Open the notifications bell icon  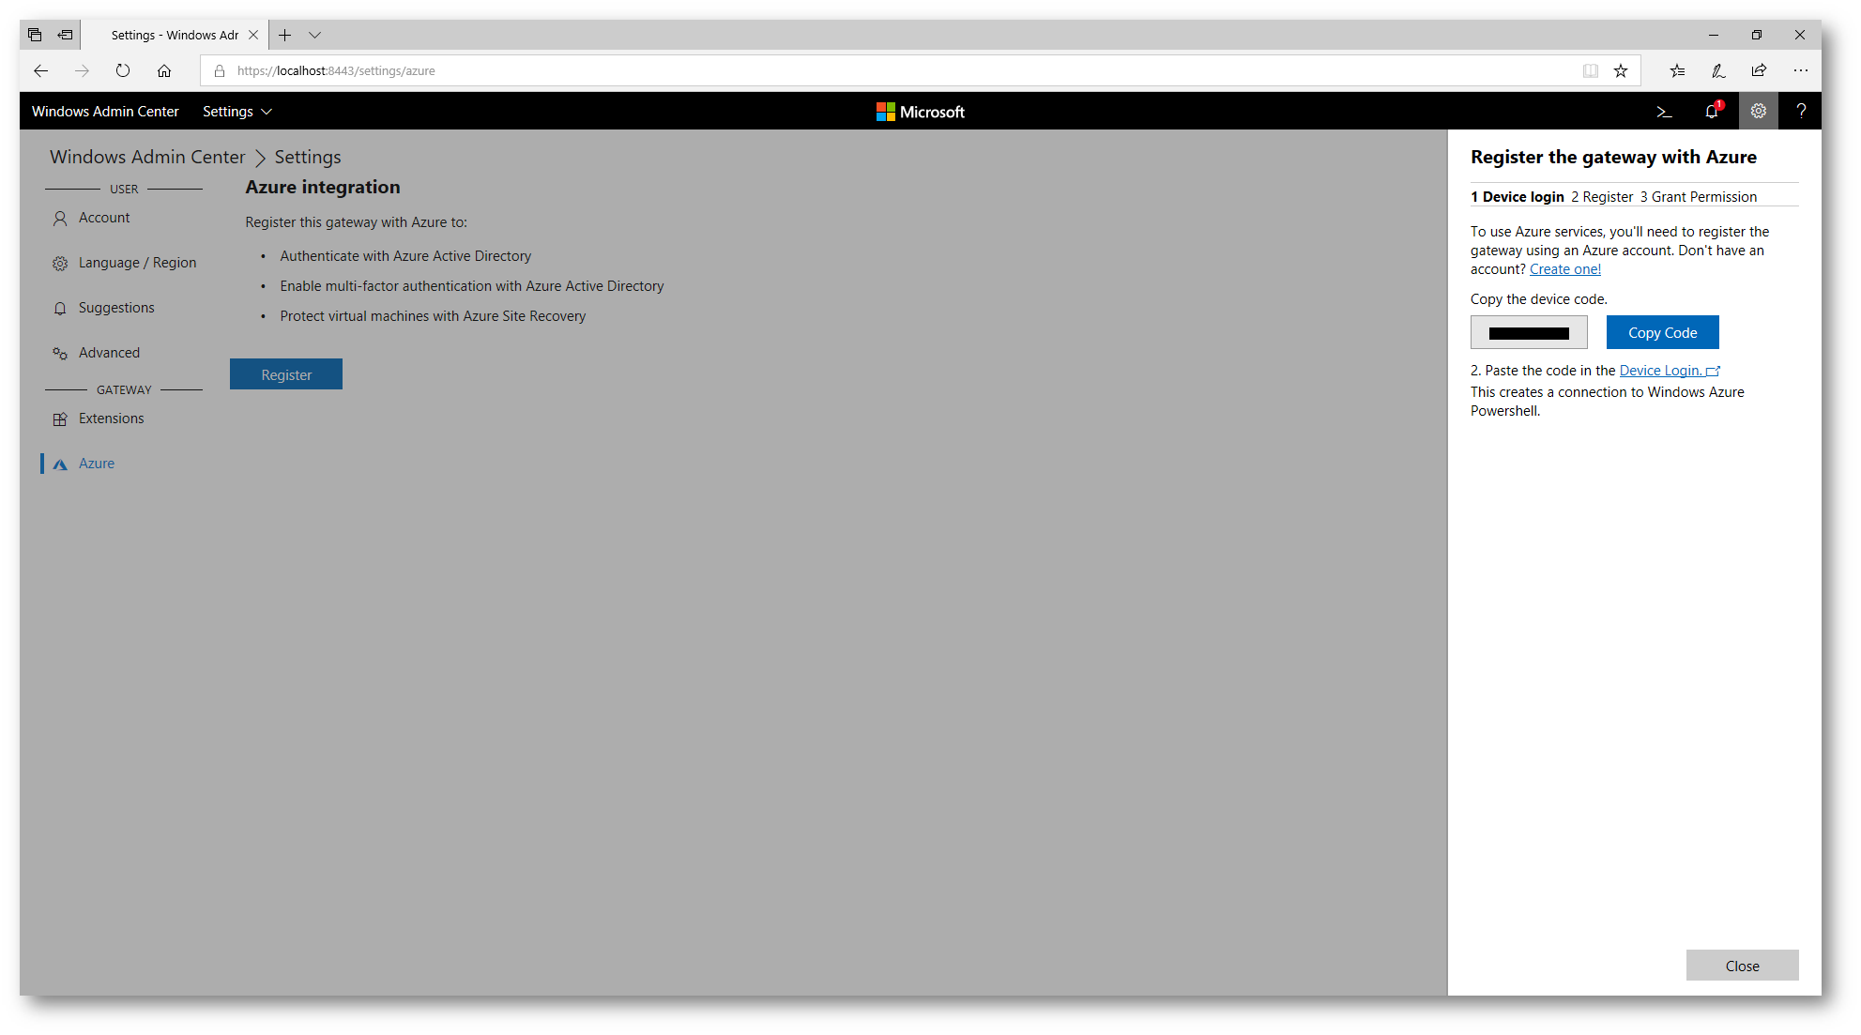[x=1712, y=112]
